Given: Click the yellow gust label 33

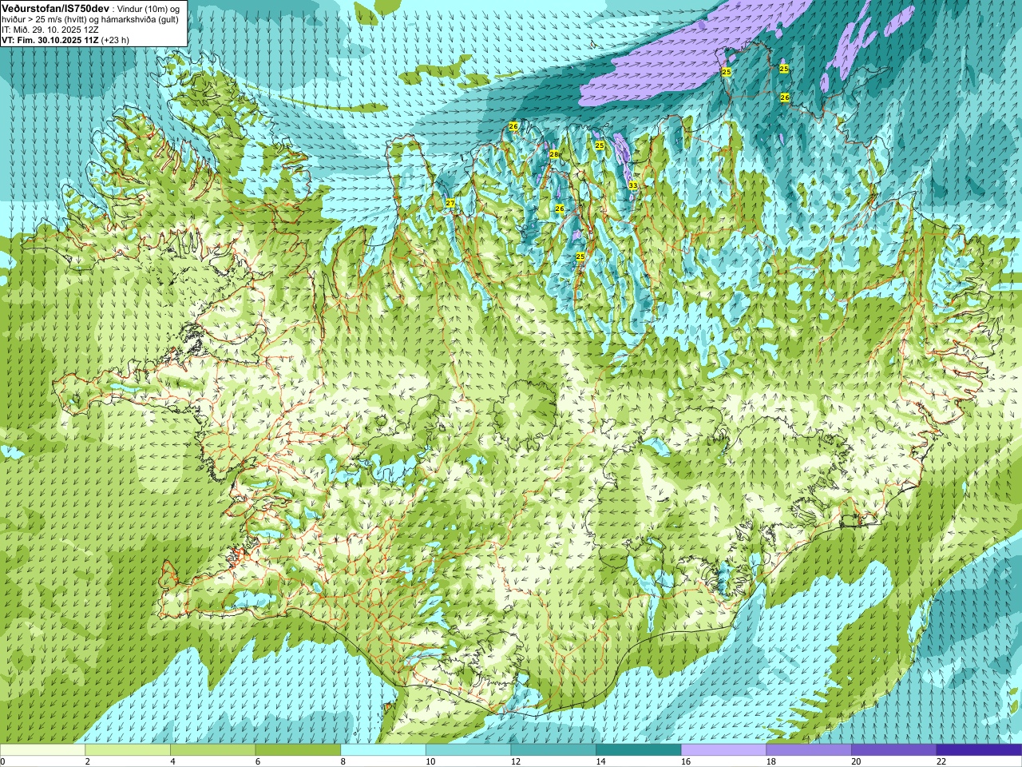Looking at the screenshot, I should [x=632, y=185].
